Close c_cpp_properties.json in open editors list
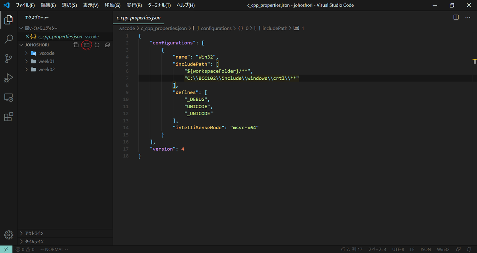Viewport: 477px width, 253px height. pos(27,36)
